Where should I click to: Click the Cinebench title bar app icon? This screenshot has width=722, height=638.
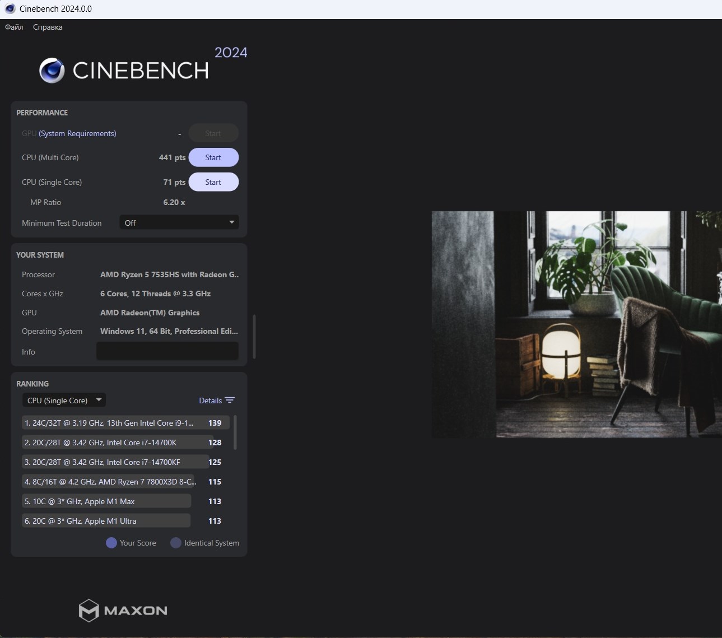coord(10,9)
